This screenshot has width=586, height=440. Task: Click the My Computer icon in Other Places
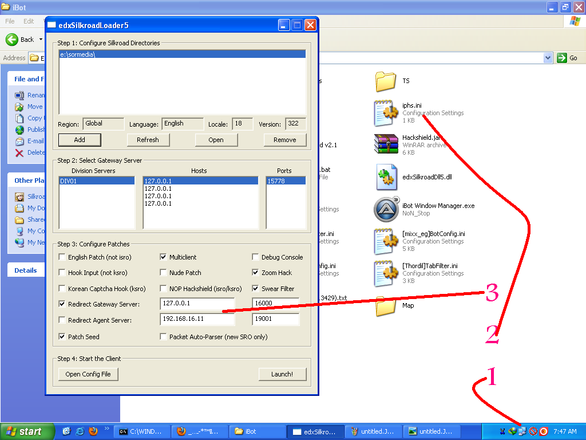pyautogui.click(x=19, y=231)
